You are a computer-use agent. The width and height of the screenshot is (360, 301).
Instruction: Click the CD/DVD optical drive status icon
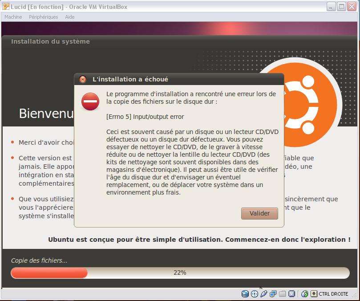255,293
